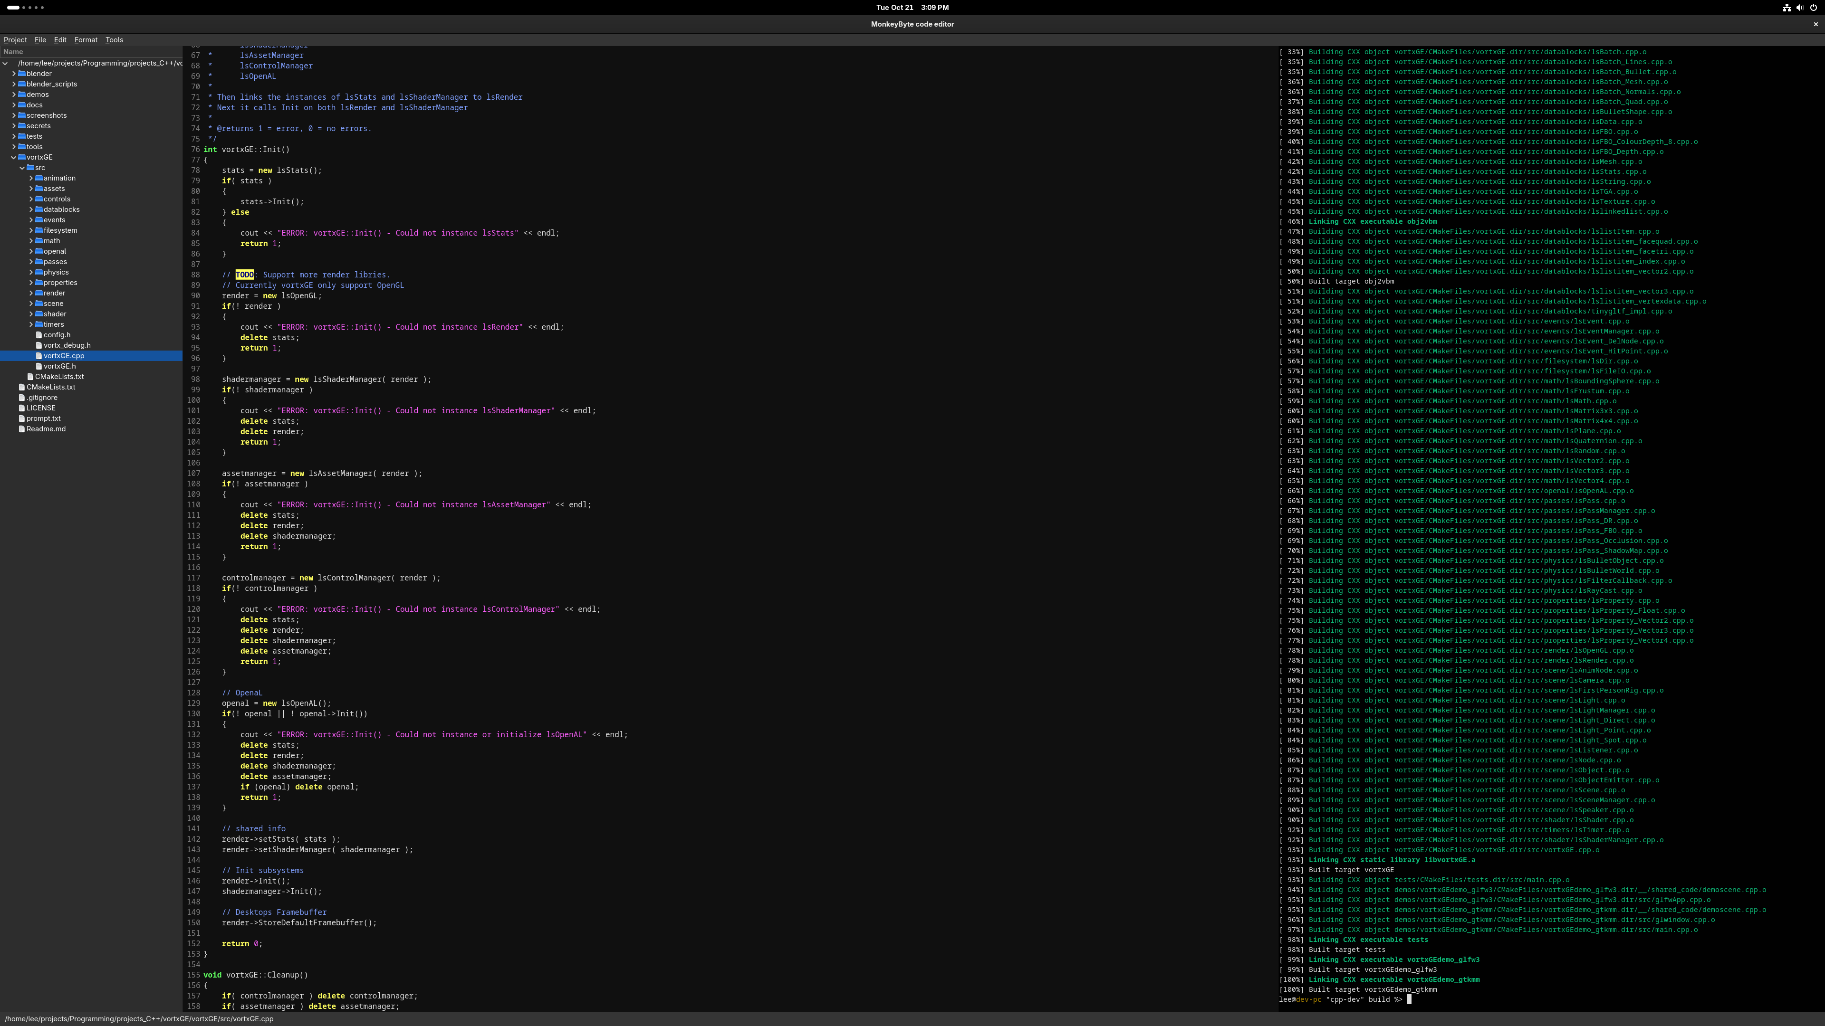Open the Tools menu
Image resolution: width=1825 pixels, height=1026 pixels.
click(x=114, y=39)
